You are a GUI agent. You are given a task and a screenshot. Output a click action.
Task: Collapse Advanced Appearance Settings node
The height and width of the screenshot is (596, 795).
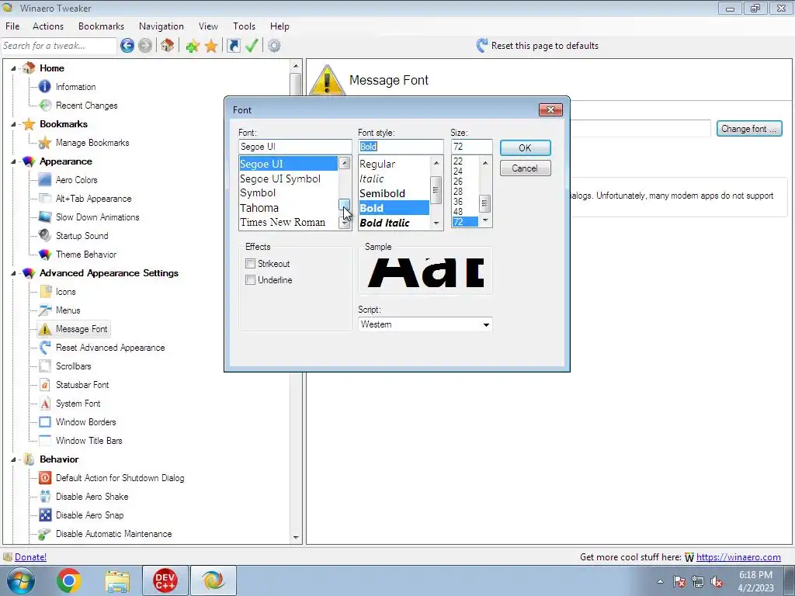click(x=14, y=273)
